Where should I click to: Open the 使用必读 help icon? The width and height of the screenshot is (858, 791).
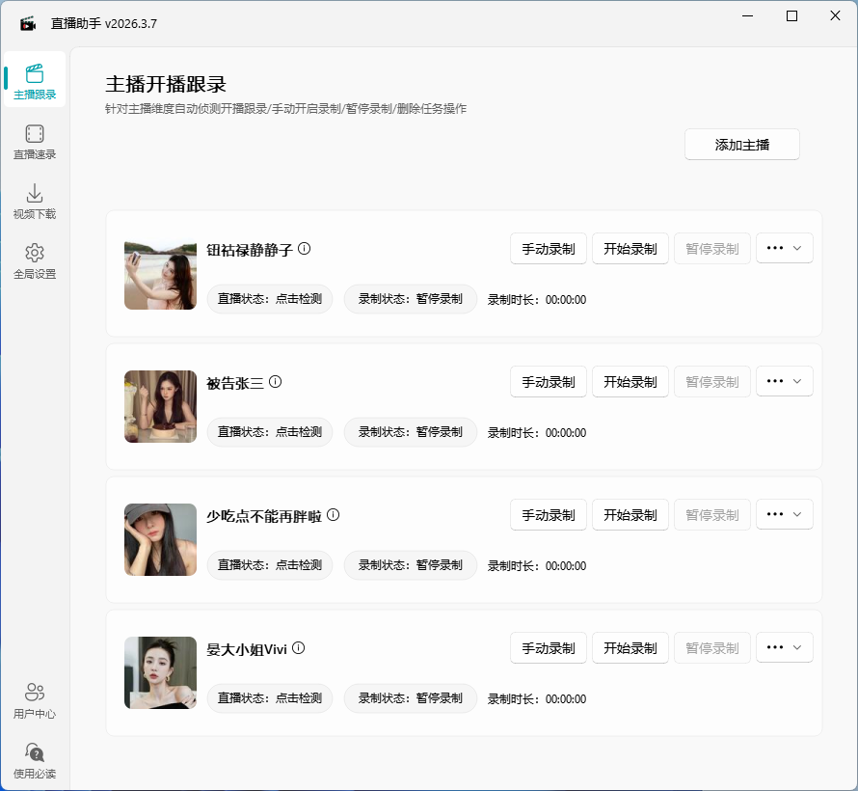click(35, 757)
